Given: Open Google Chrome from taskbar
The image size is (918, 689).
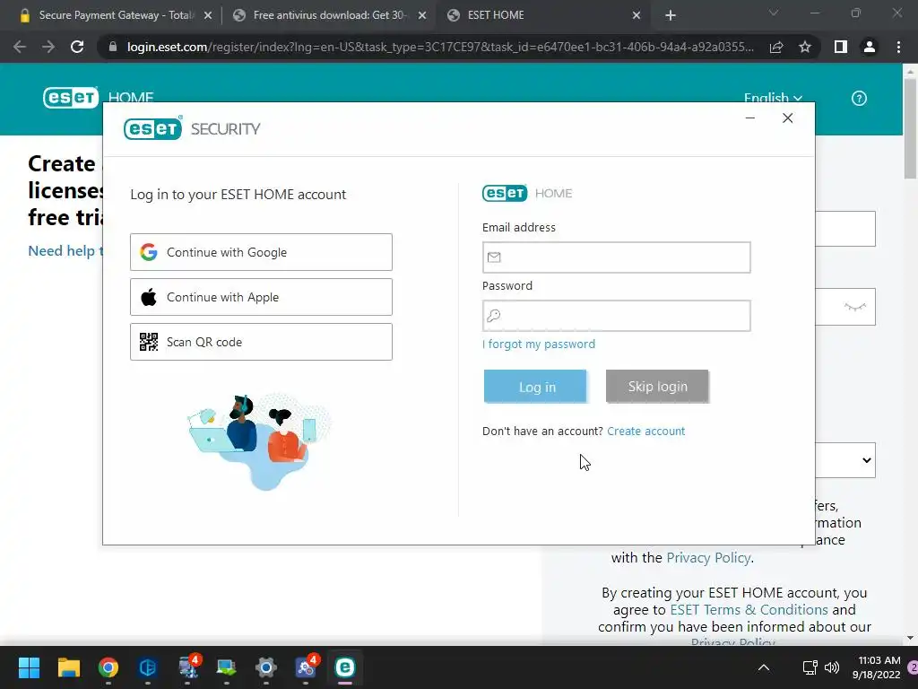Looking at the screenshot, I should tap(108, 667).
